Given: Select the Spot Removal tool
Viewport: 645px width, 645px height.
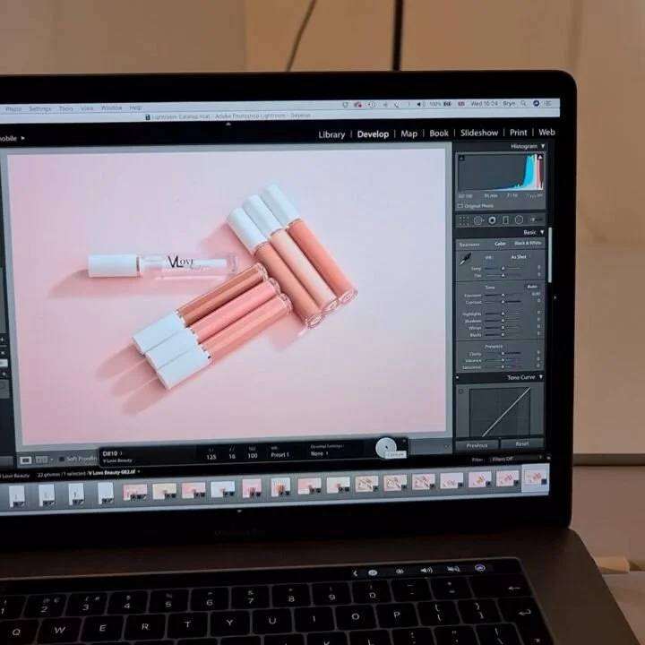Looking at the screenshot, I should click(x=478, y=221).
